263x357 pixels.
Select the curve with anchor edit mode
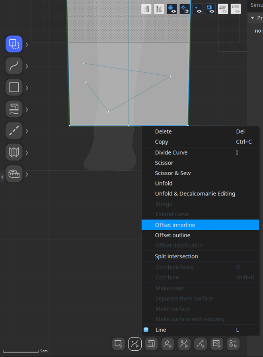click(x=184, y=344)
